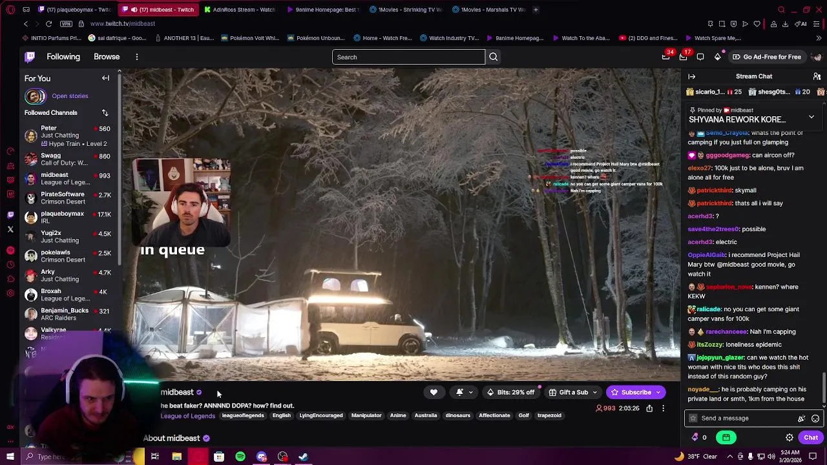Switch to Shrinking TV tab
The height and width of the screenshot is (465, 827).
[x=405, y=10]
